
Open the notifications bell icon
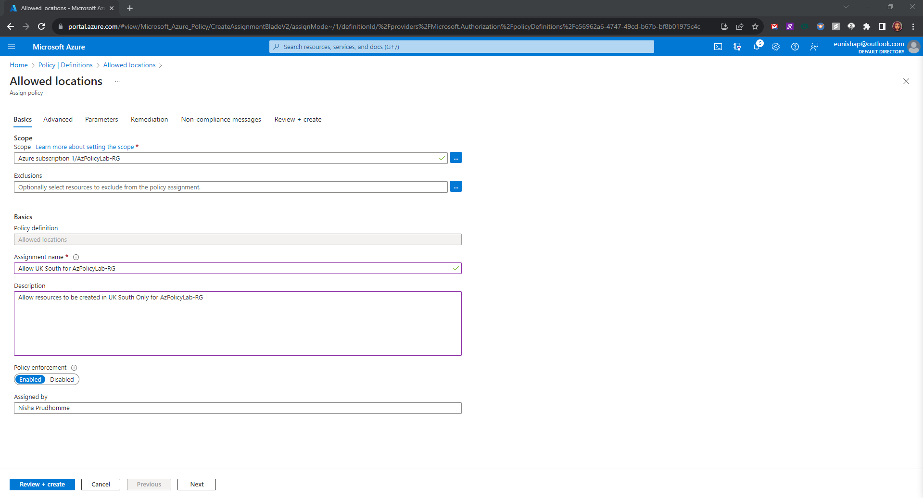(x=757, y=47)
